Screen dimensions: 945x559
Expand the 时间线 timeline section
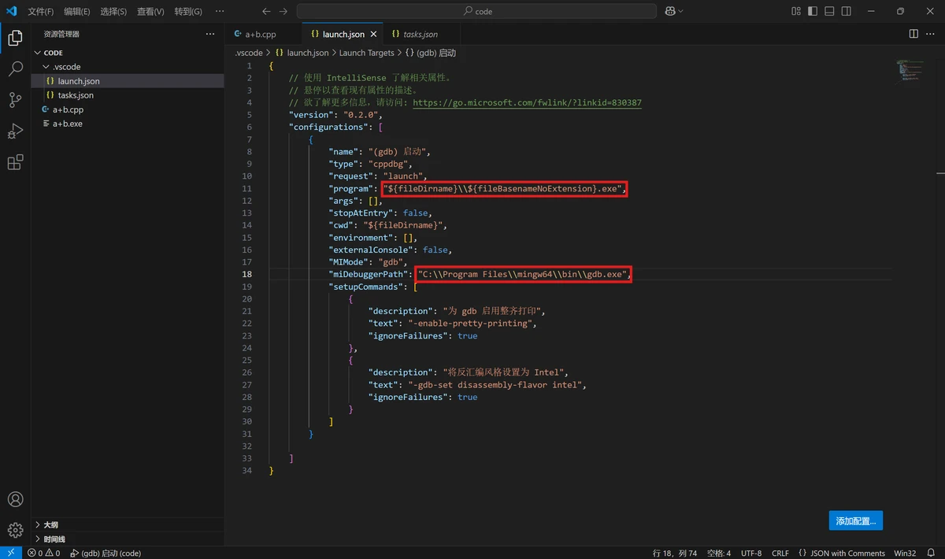click(54, 539)
